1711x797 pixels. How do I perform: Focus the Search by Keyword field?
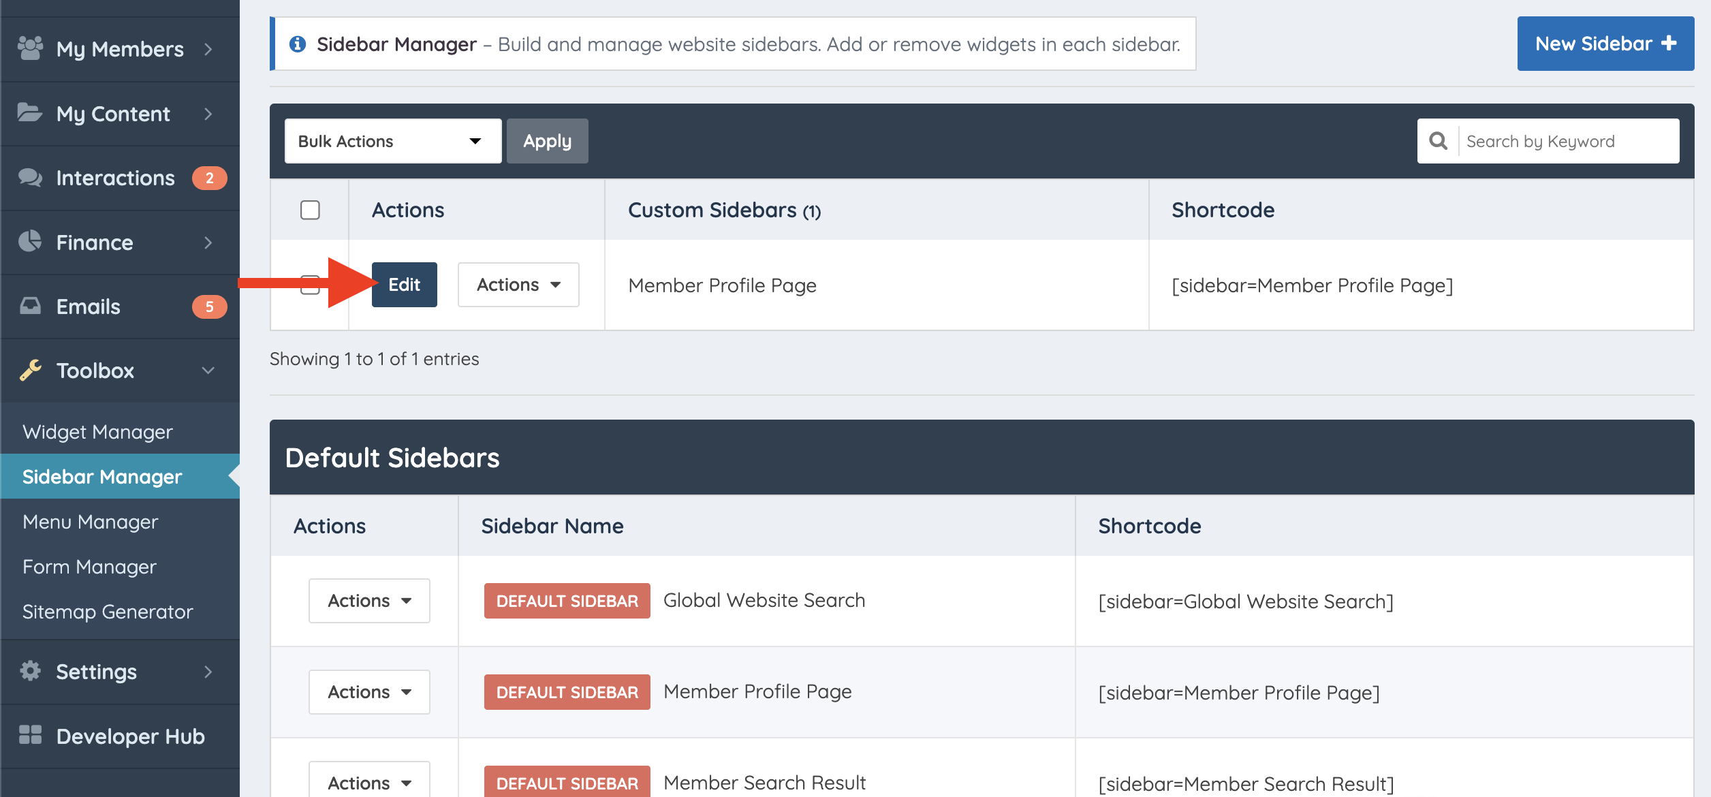click(1567, 141)
